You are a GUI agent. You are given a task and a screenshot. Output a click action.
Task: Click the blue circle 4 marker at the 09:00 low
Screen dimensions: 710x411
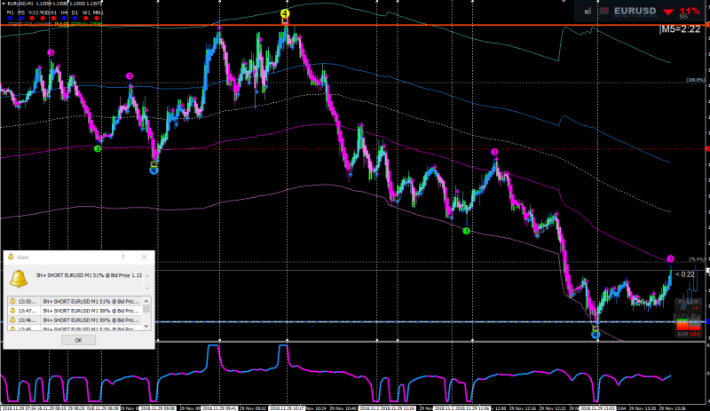[154, 170]
